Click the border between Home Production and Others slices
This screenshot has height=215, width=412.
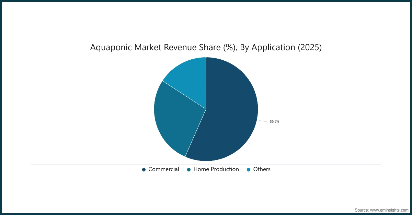point(184,95)
